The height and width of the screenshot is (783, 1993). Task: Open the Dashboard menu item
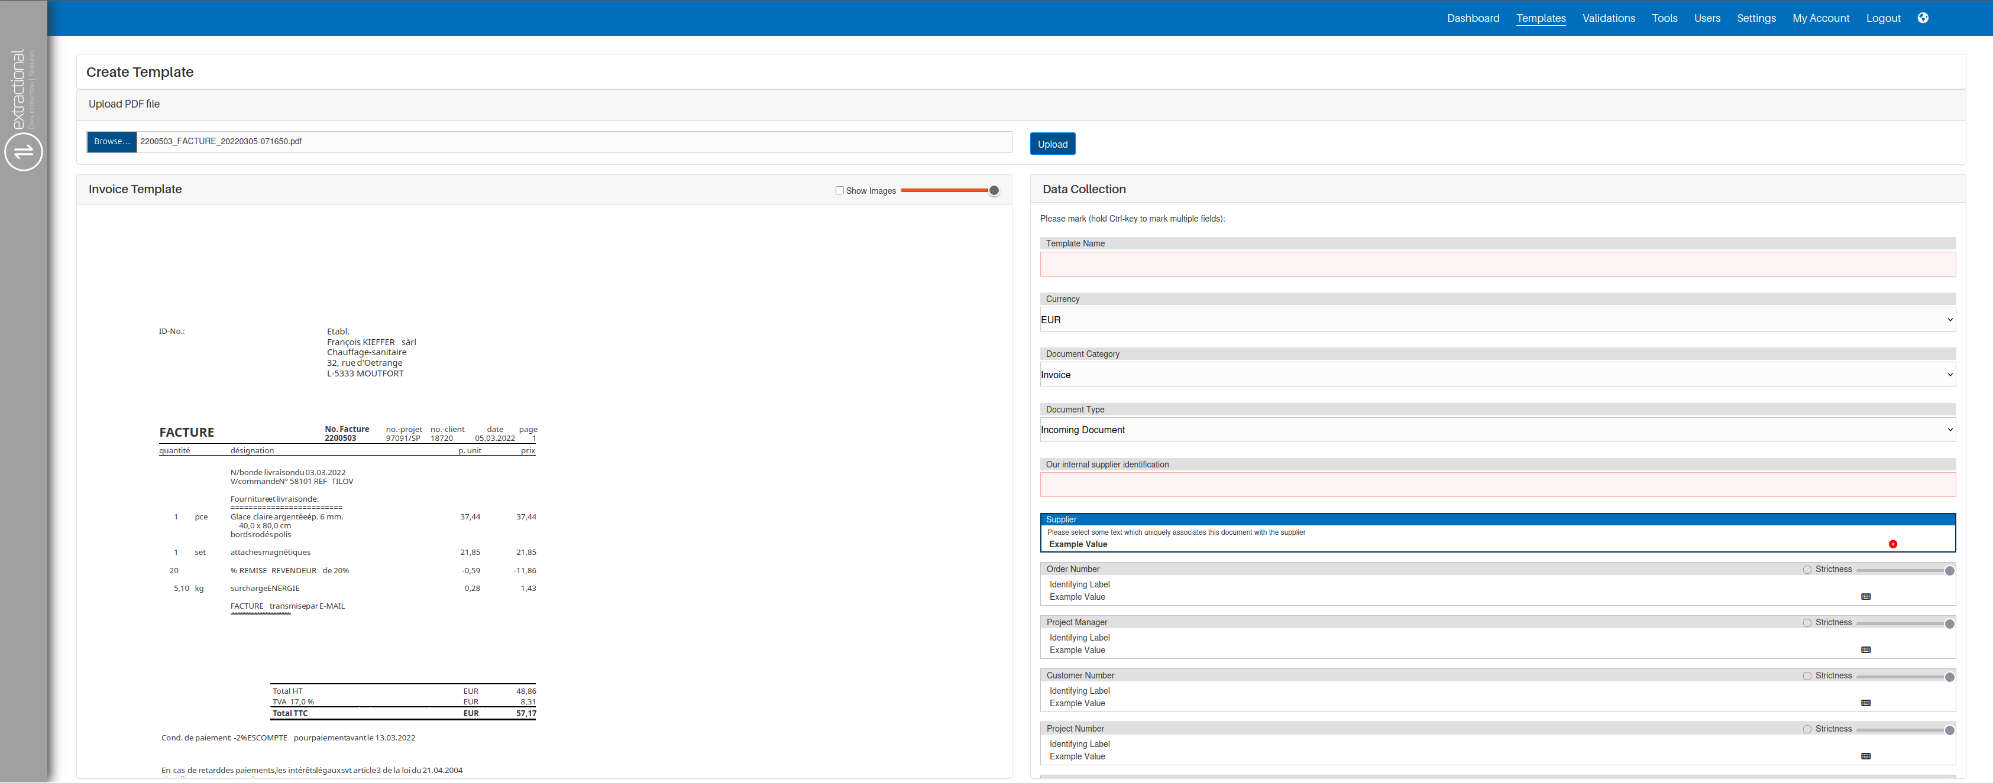(1473, 18)
